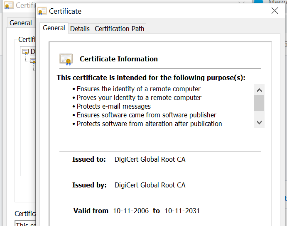This screenshot has width=287, height=226.
Task: Select root certificate node in background tree
Action: point(28,52)
